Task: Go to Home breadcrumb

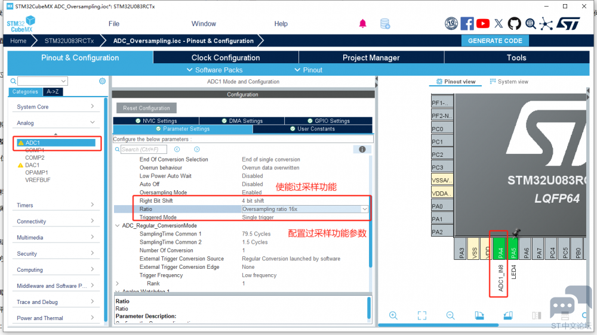Action: (x=19, y=41)
